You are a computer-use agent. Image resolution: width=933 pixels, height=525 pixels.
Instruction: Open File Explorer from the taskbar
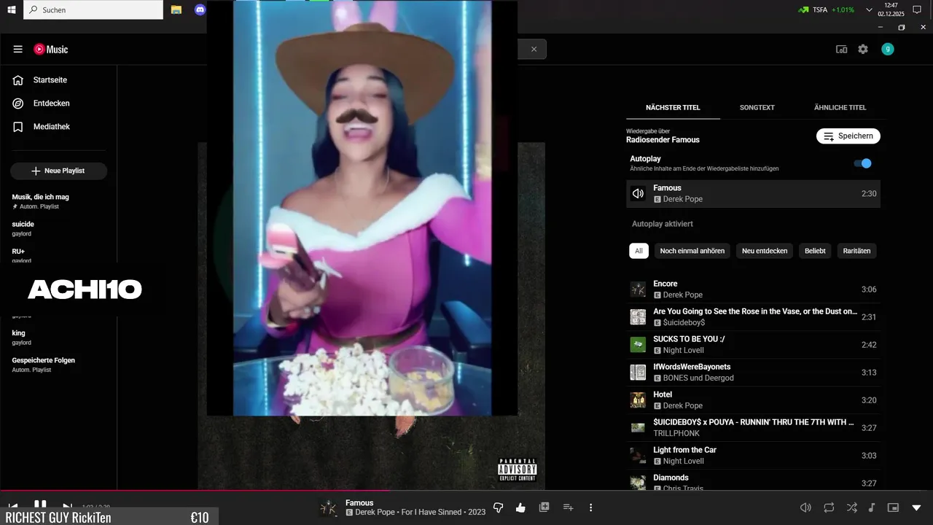[x=176, y=10]
